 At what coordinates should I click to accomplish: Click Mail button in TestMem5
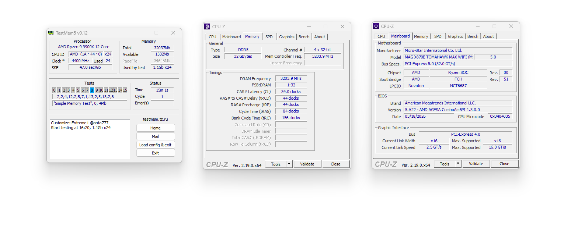[x=156, y=136]
